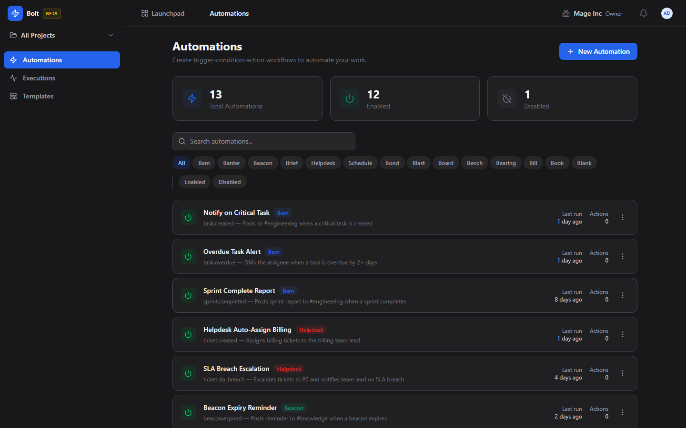Screen dimensions: 686x428
Task: Click the Disabled power-off icon in stats card
Action: 507,98
